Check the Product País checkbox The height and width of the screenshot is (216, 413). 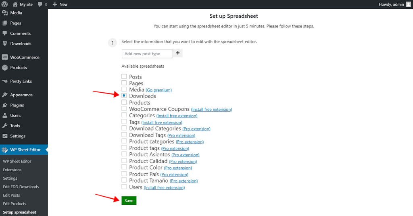124,174
